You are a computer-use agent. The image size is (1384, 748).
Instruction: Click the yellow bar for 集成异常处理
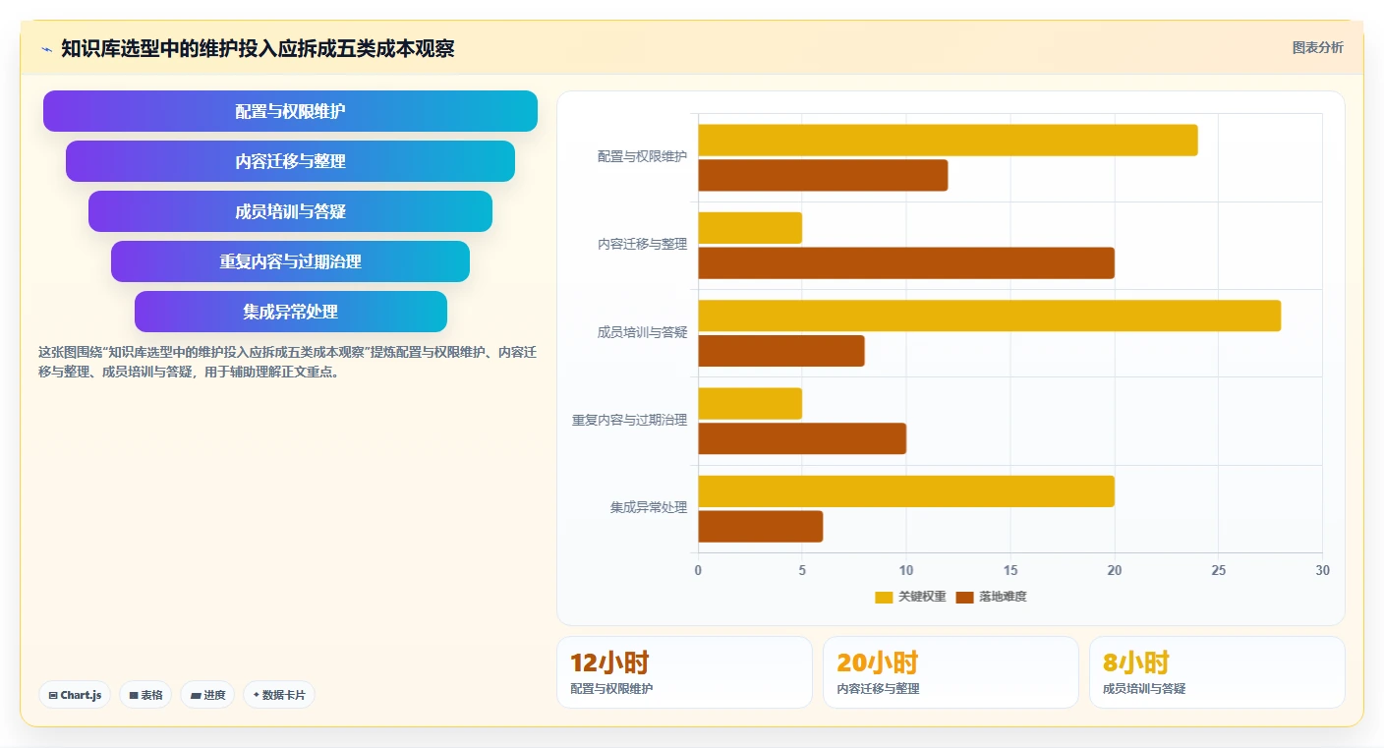click(906, 491)
